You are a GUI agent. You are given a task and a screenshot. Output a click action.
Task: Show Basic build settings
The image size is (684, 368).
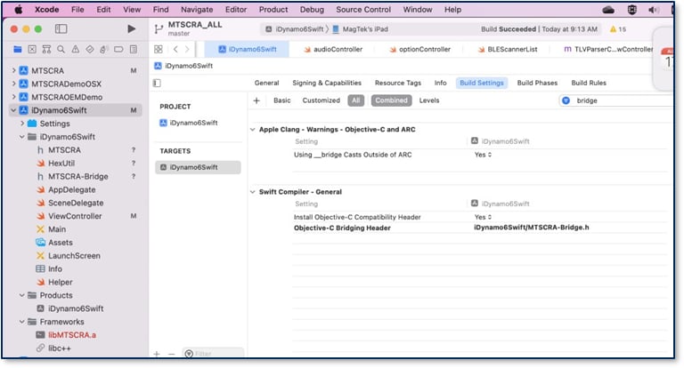pos(281,100)
